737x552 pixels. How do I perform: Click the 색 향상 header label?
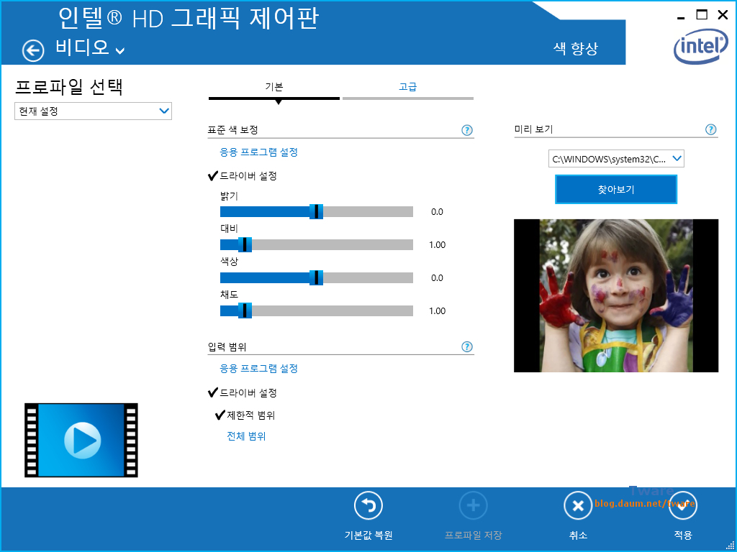click(576, 49)
